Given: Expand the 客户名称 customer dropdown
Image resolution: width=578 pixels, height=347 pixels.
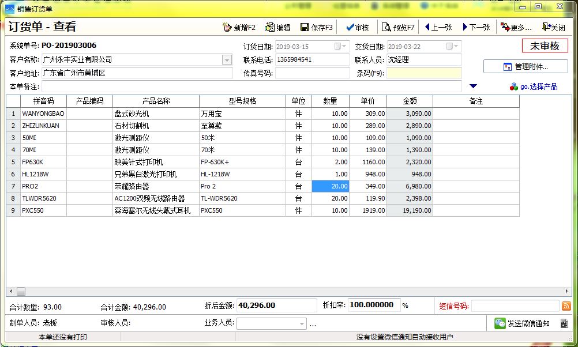Looking at the screenshot, I should (x=227, y=60).
